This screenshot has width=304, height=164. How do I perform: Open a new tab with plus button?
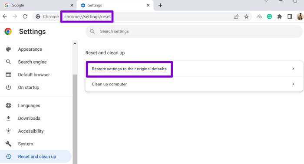pos(160,5)
